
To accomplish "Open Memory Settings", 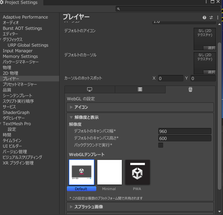I will (x=20, y=56).
